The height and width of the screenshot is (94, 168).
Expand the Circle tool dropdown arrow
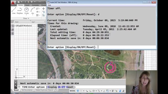(x=27, y=15)
